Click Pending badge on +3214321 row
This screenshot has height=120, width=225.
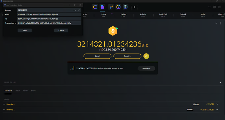196,104
